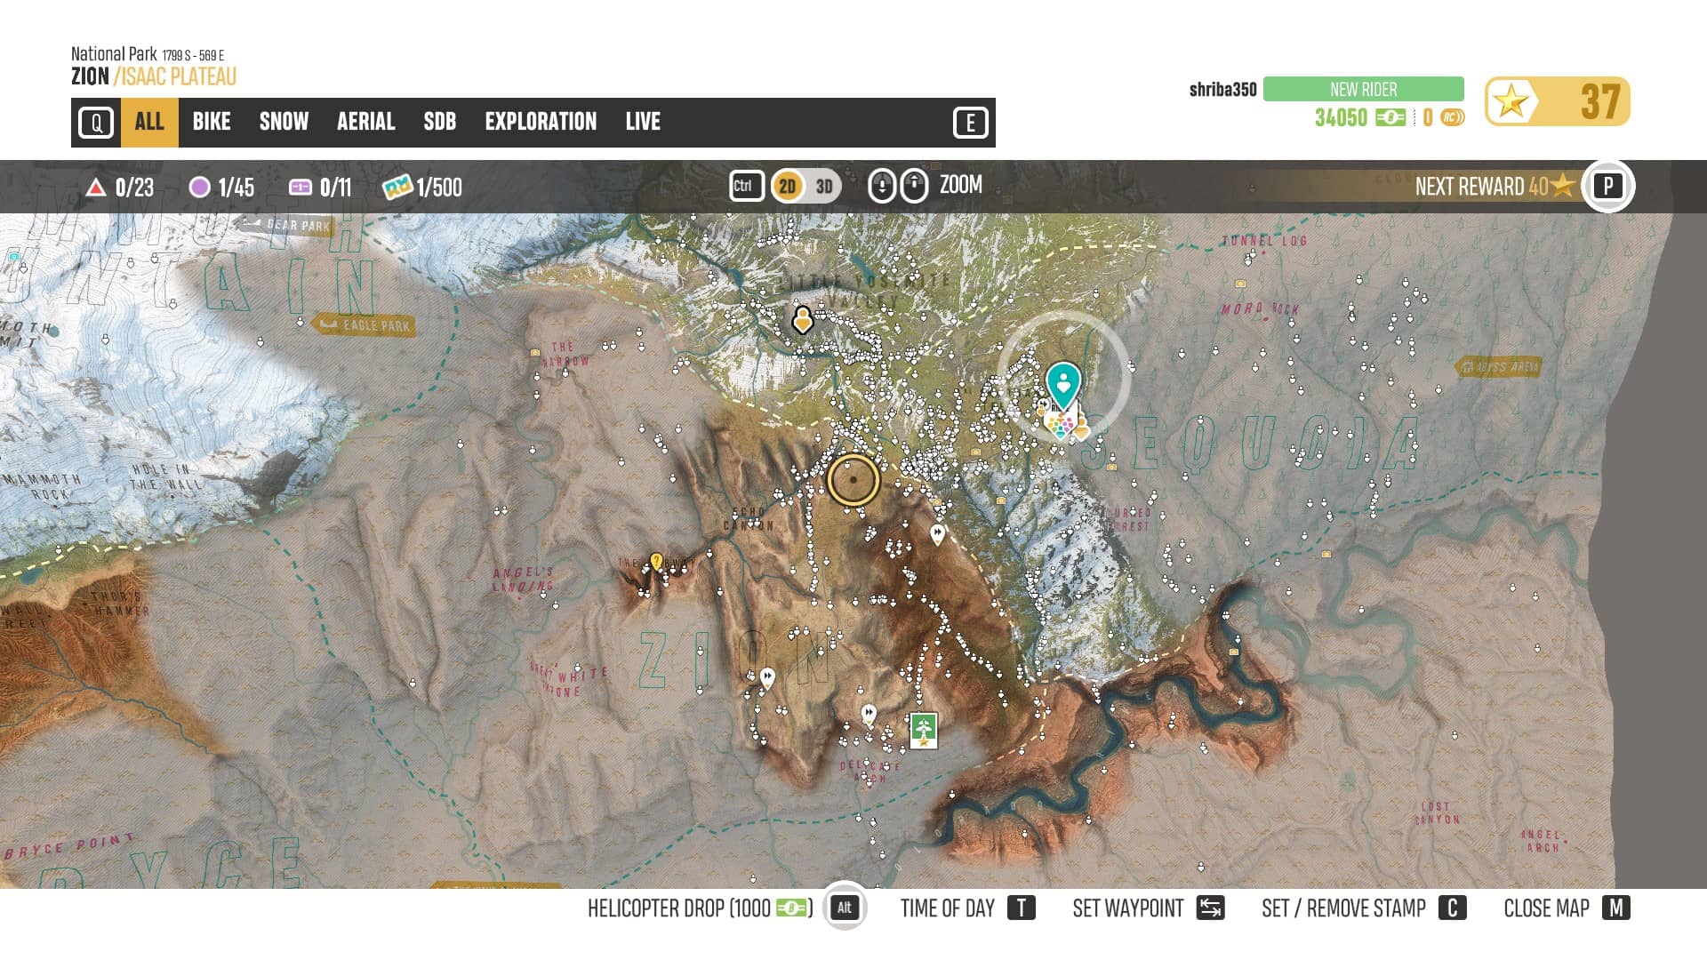Click the Abyss Arena signpost label
Screen dimensions: 1707x960
click(1499, 366)
